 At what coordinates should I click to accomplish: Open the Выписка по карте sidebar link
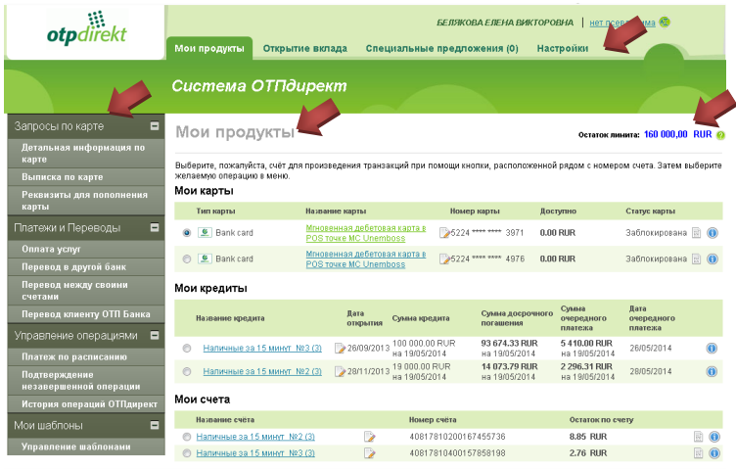click(62, 177)
